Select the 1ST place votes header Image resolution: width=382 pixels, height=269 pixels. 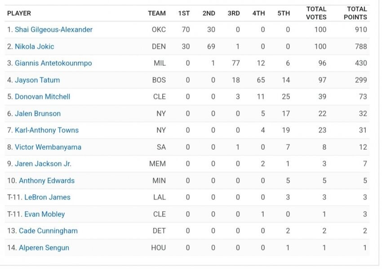pyautogui.click(x=184, y=13)
